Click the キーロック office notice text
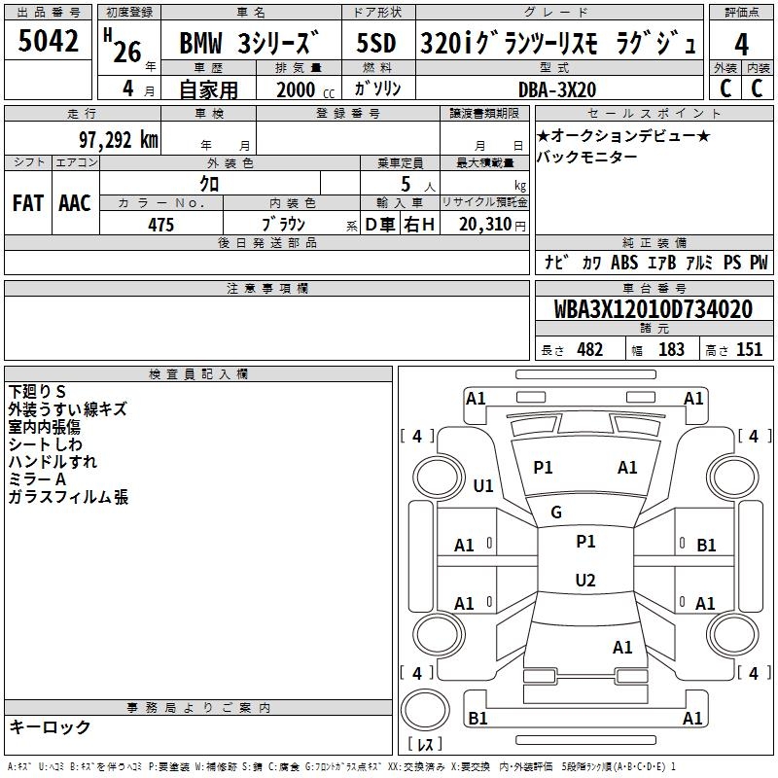Viewport: 778px width, 778px height. pyautogui.click(x=50, y=726)
